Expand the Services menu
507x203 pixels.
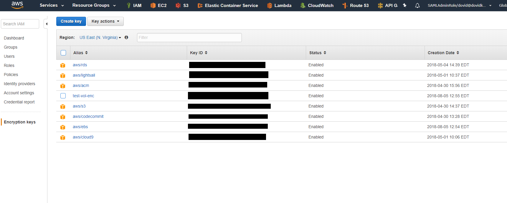click(52, 5)
